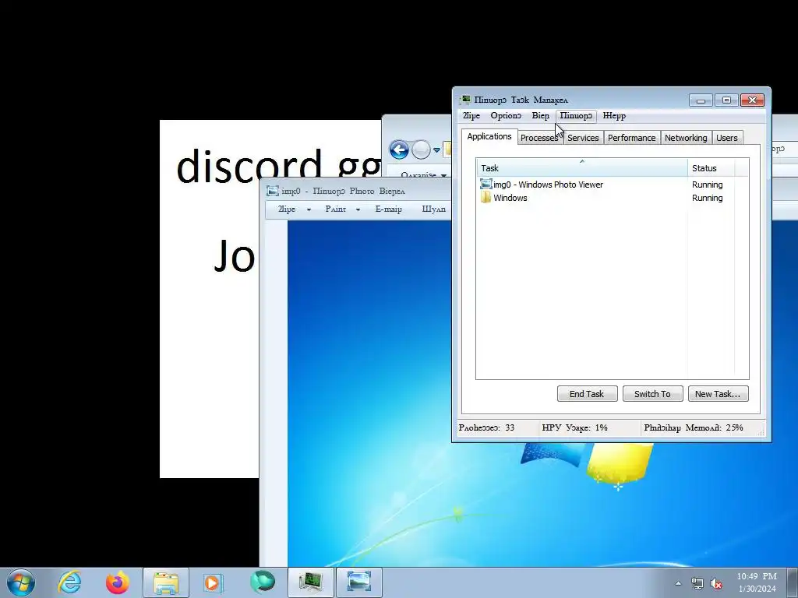Switch to the Performance tab
Viewport: 798px width, 598px height.
631,138
